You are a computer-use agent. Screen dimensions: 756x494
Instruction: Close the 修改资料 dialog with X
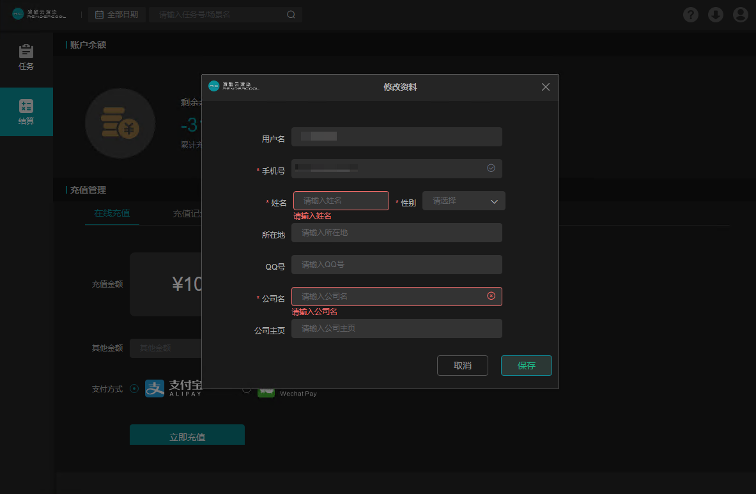point(545,87)
